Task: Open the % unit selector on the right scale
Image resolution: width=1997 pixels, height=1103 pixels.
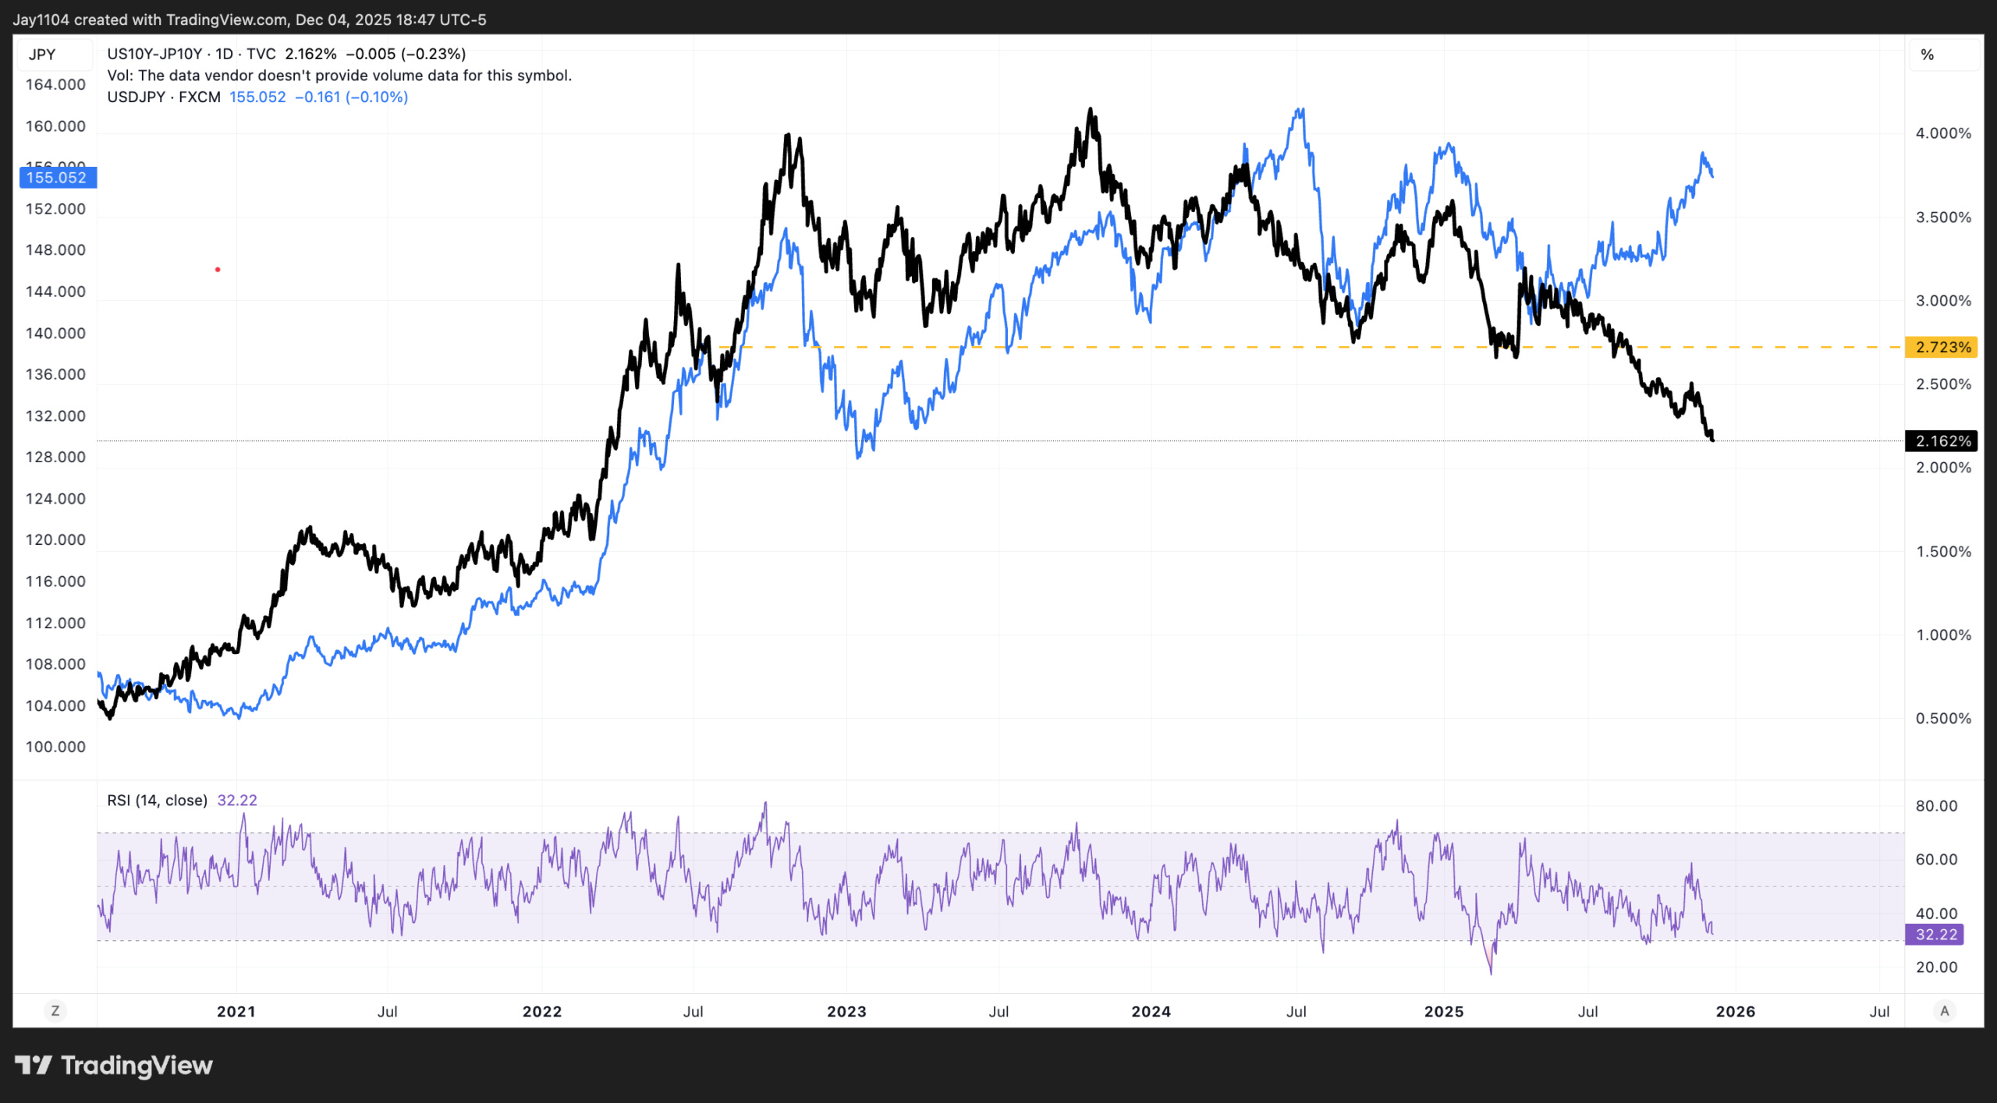Action: (x=1928, y=55)
